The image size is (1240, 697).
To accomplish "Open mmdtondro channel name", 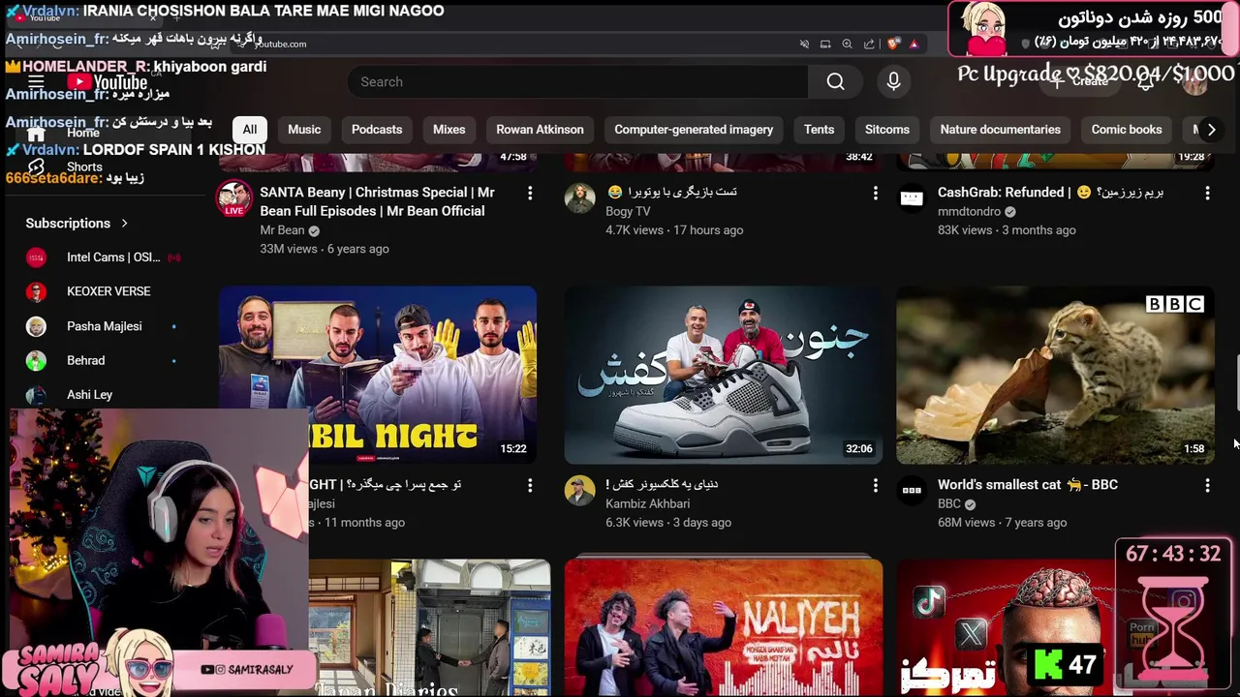I will [969, 211].
